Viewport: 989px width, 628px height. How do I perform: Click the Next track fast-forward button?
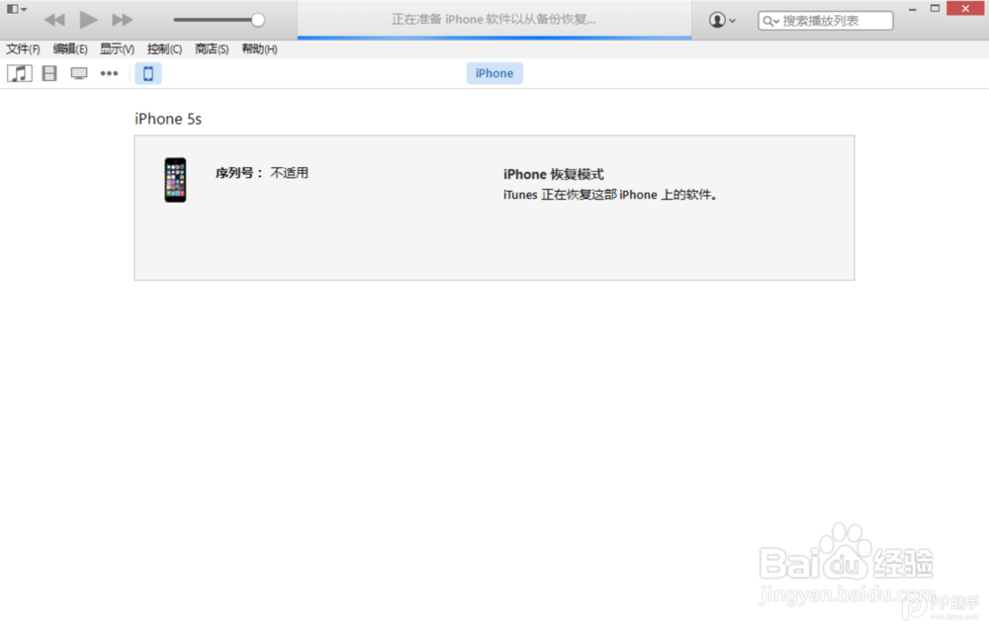coord(123,20)
